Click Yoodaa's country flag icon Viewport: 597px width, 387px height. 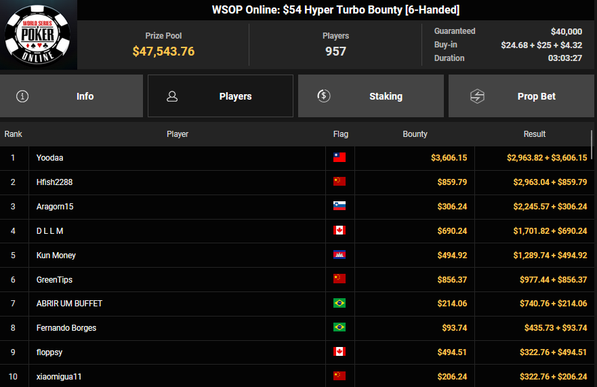coord(339,158)
